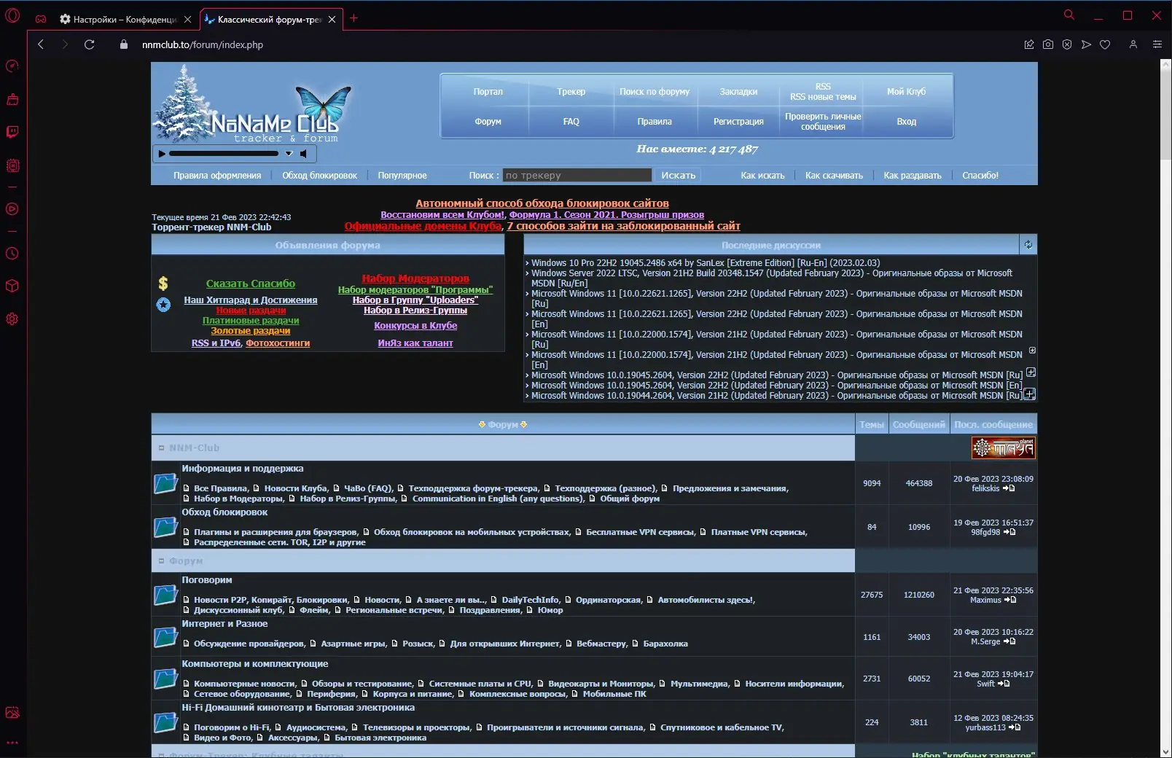Close the Настройки settings tab
Viewport: 1172px width, 758px height.
click(187, 20)
